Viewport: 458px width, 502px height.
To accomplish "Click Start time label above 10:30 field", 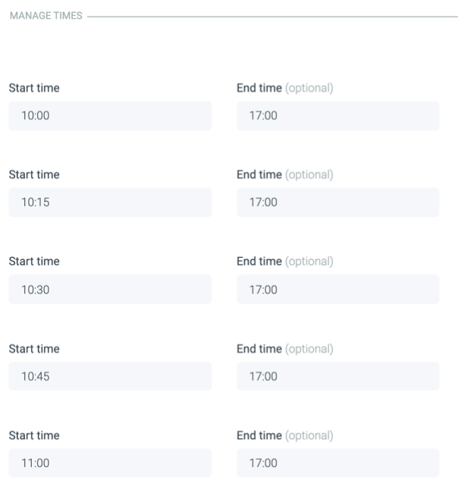I will [34, 262].
